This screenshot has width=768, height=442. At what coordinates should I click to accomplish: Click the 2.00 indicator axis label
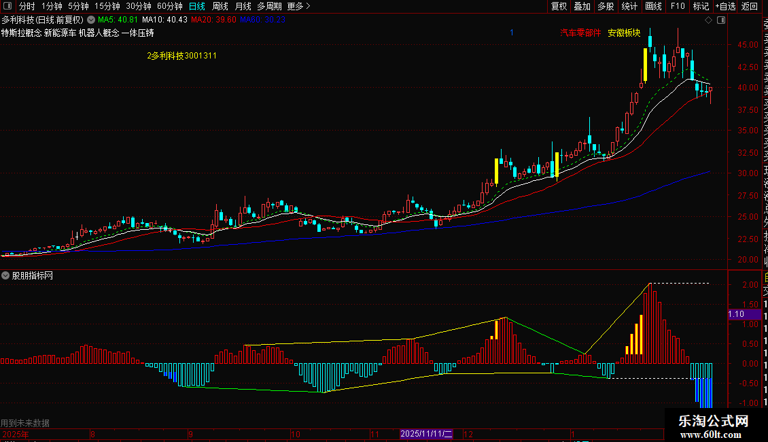(x=750, y=285)
